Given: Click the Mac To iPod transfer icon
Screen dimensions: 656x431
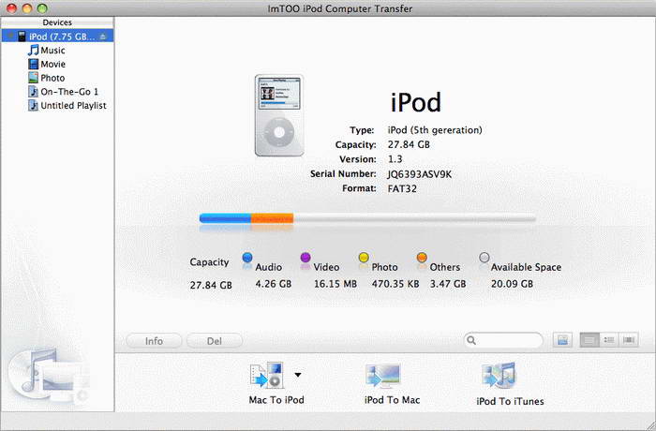Looking at the screenshot, I should 267,376.
